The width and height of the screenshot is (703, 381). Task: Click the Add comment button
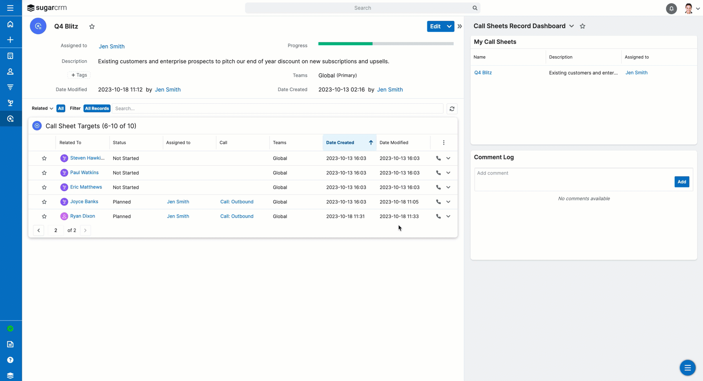click(x=681, y=182)
